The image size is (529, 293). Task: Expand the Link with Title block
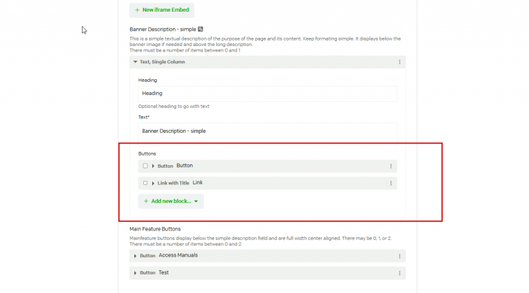(153, 183)
